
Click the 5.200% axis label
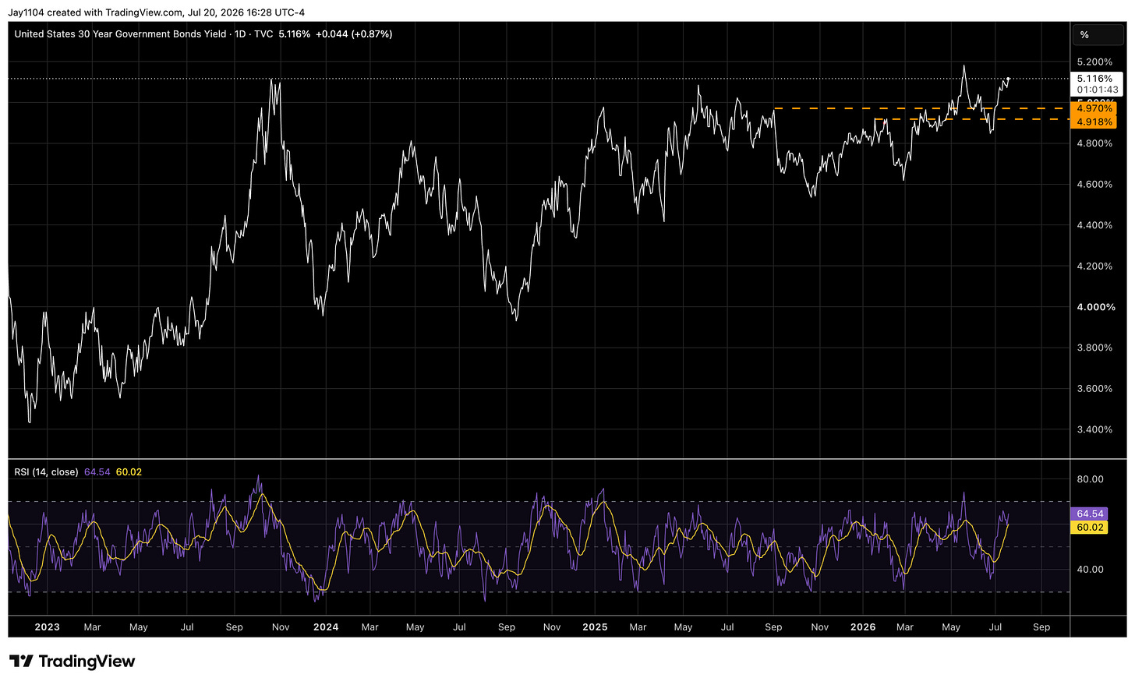1094,62
